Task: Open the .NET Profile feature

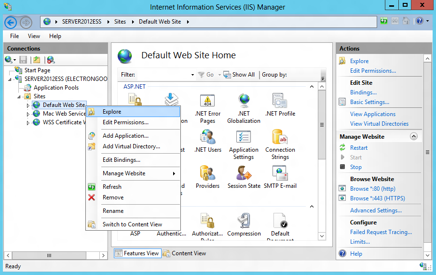Action: (280, 105)
